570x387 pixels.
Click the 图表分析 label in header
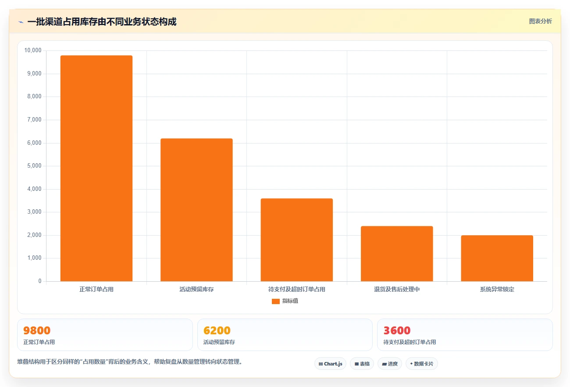click(540, 21)
